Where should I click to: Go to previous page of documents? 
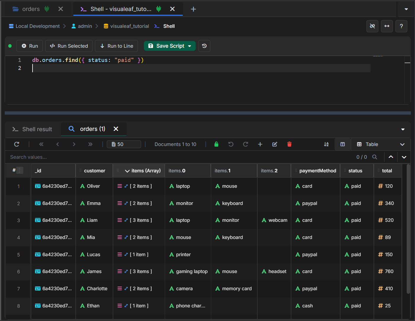pyautogui.click(x=58, y=144)
